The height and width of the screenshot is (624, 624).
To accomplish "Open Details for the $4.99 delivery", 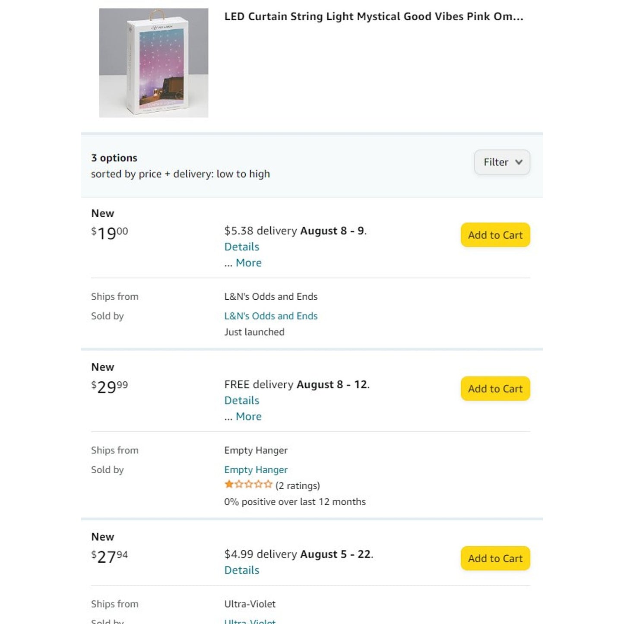I will (241, 570).
